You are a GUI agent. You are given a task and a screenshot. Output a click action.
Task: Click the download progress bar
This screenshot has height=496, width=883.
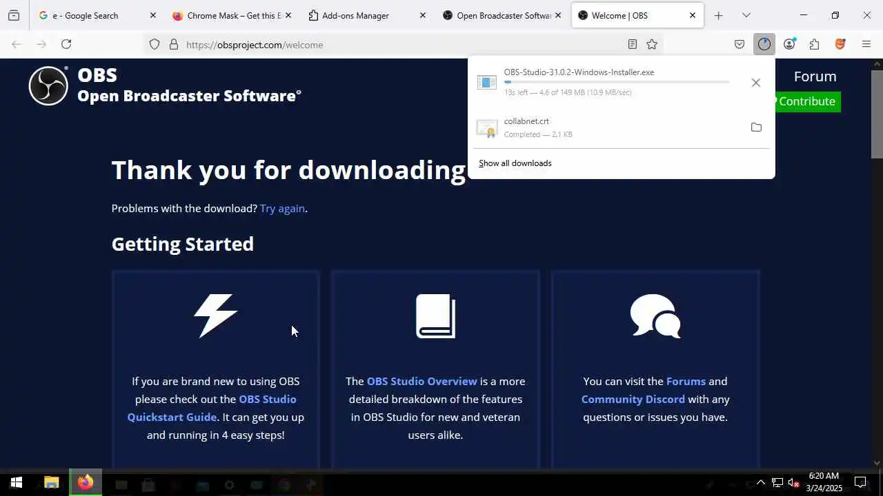click(617, 82)
